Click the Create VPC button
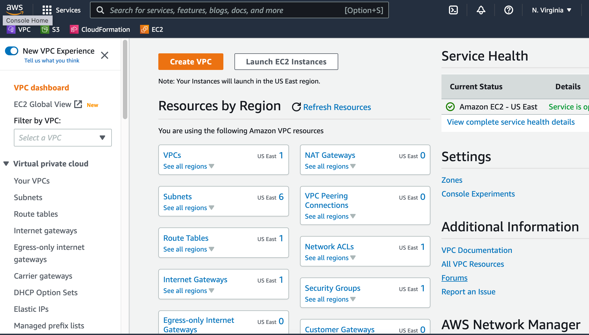This screenshot has height=335, width=589. point(190,62)
